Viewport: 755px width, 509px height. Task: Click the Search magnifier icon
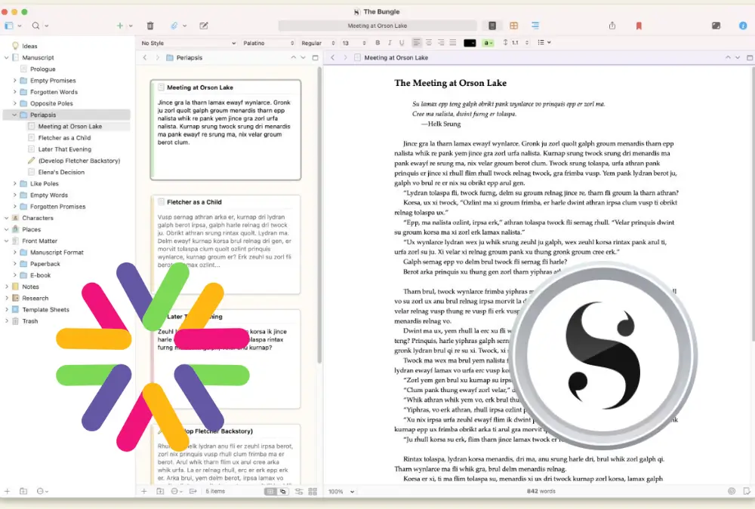point(36,26)
